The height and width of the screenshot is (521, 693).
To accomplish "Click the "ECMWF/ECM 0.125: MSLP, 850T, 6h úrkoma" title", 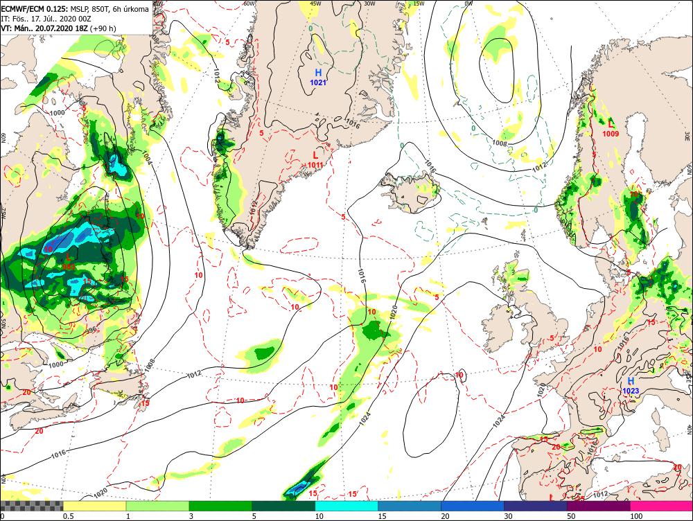I will [x=75, y=9].
